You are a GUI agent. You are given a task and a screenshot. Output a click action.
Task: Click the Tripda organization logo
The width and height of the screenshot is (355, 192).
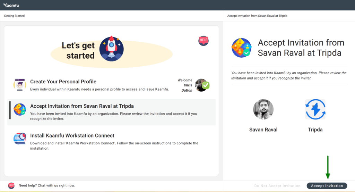[x=315, y=109]
